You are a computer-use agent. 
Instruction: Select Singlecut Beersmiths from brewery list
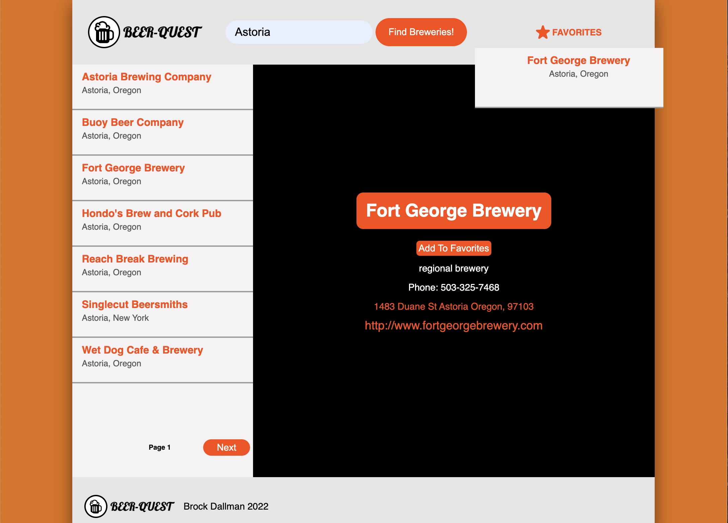click(x=135, y=305)
